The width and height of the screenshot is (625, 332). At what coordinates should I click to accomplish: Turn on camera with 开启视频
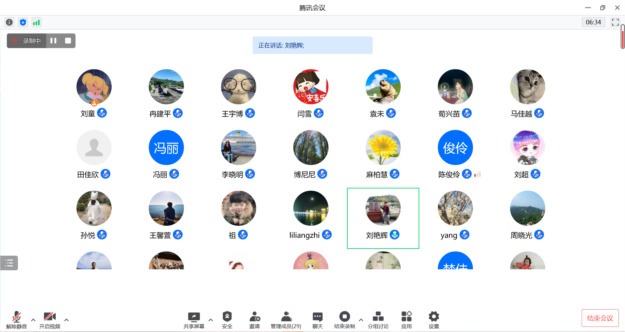click(x=49, y=320)
